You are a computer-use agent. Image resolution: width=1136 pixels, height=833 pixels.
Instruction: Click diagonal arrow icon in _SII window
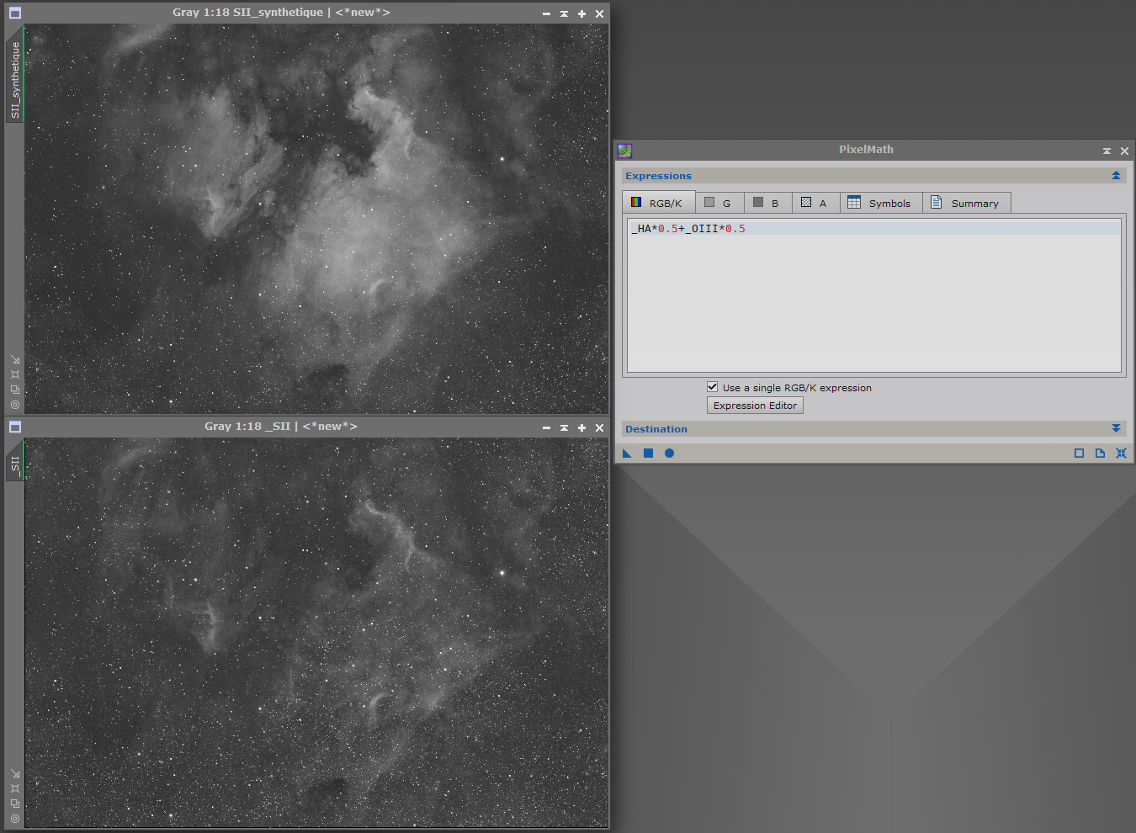(15, 773)
